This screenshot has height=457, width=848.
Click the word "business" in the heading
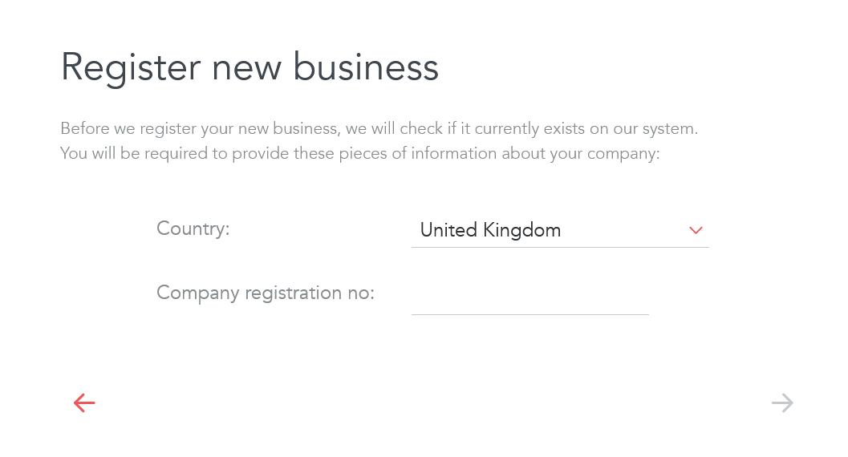tap(366, 67)
